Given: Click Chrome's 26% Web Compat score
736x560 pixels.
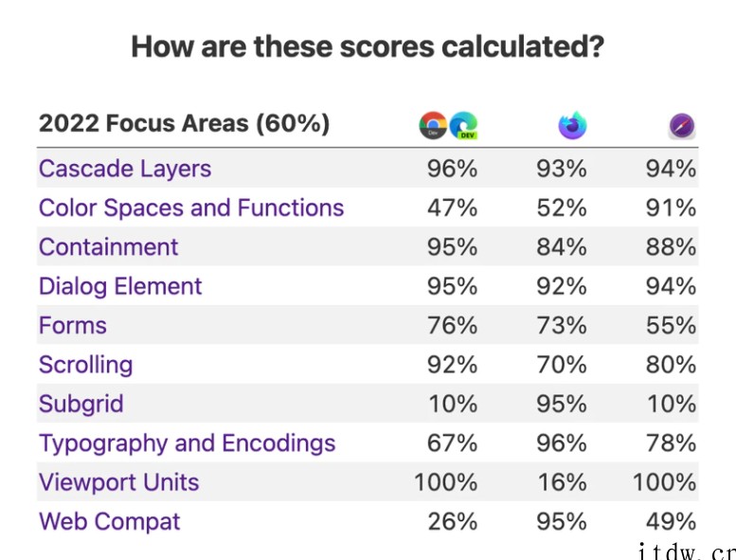Looking at the screenshot, I should (453, 521).
